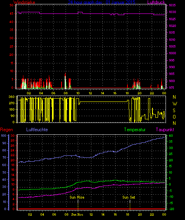This screenshot has height=220, width=185.
Task: Select the 1015 pressure axis value
Action: [x=172, y=33]
